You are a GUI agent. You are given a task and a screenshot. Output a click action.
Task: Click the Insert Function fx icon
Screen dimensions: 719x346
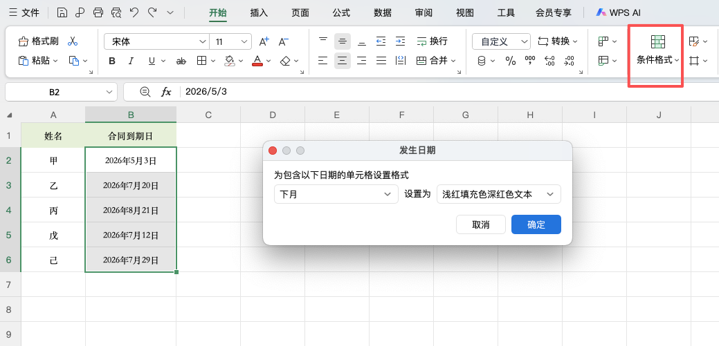tap(166, 92)
